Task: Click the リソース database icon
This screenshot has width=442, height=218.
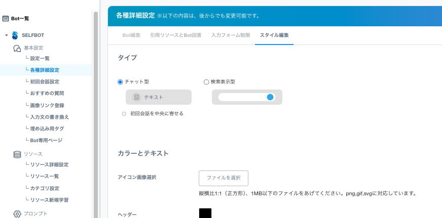Action: coord(17,154)
